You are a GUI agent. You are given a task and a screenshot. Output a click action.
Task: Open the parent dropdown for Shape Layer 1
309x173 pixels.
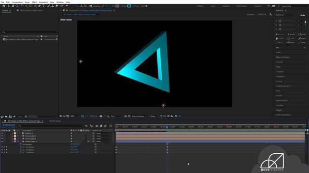(x=103, y=141)
